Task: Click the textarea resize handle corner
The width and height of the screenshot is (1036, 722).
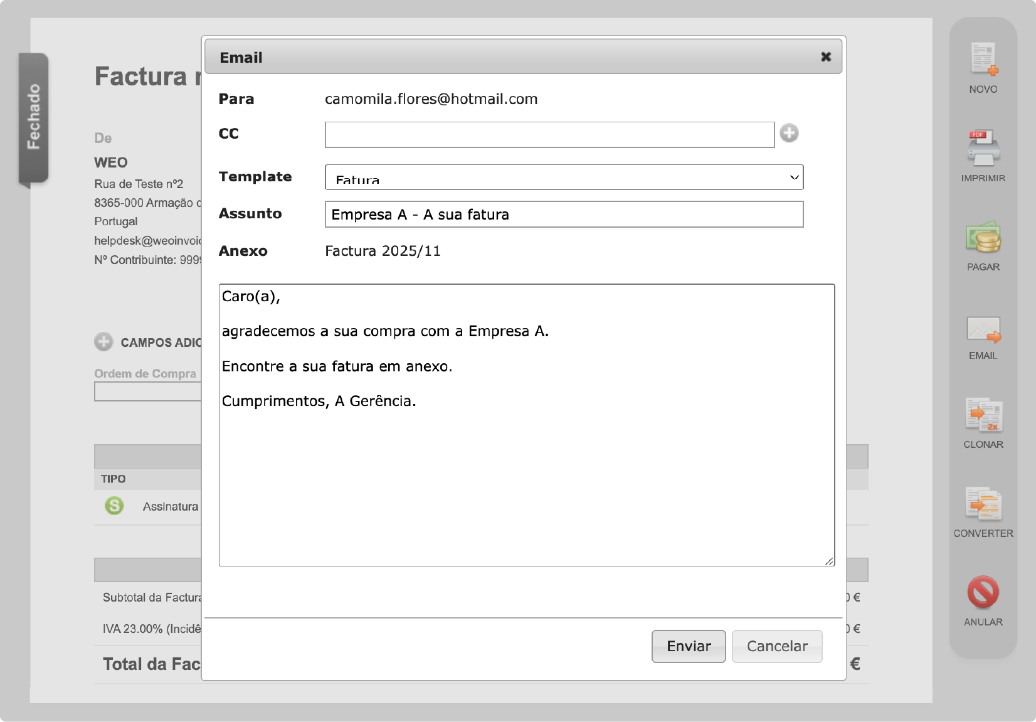Action: click(x=829, y=561)
